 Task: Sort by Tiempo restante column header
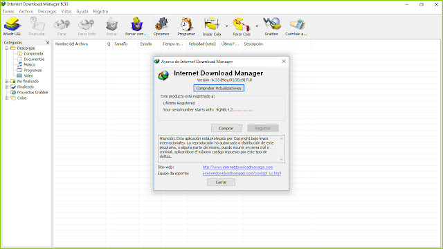click(174, 44)
